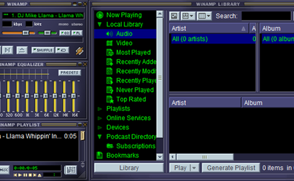Click the green balance slider handle
The image size is (294, 181).
(47, 33)
